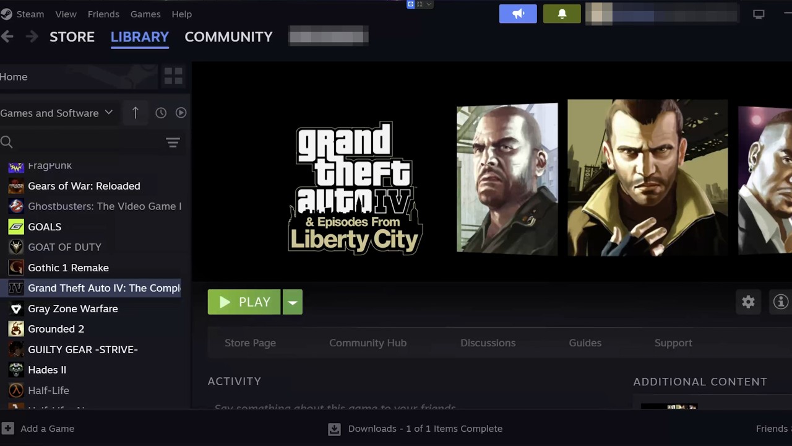Viewport: 792px width, 446px height.
Task: Open the announcements megaphone button
Action: coord(518,14)
